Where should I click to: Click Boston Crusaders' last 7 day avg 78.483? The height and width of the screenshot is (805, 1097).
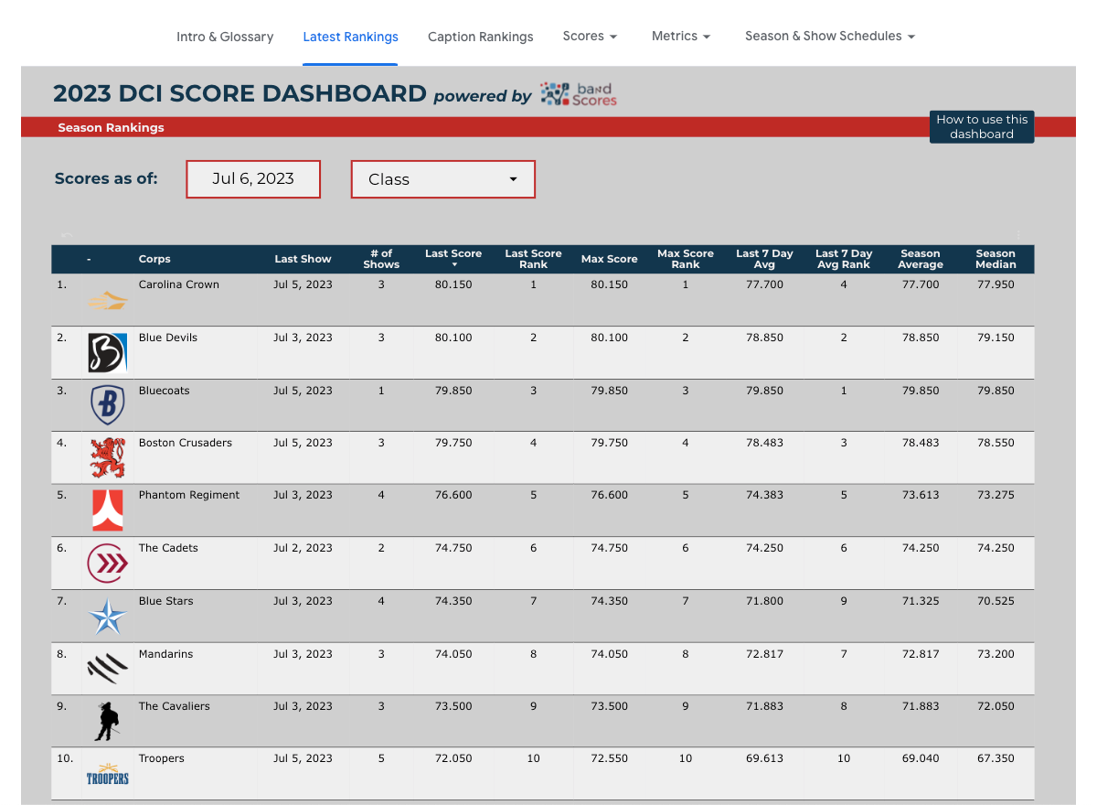coord(764,443)
